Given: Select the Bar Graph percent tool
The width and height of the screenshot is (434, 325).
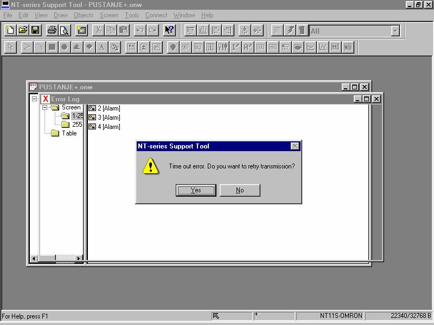Looking at the screenshot, I should (285, 47).
